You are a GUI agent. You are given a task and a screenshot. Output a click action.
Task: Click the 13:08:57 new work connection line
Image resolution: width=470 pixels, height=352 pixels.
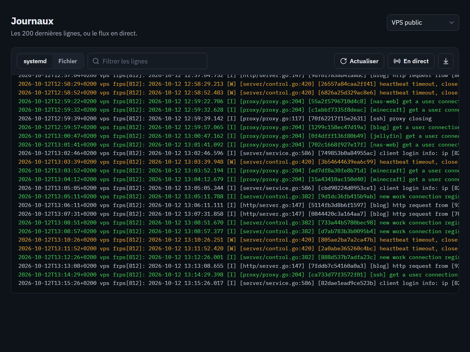coord(238,231)
